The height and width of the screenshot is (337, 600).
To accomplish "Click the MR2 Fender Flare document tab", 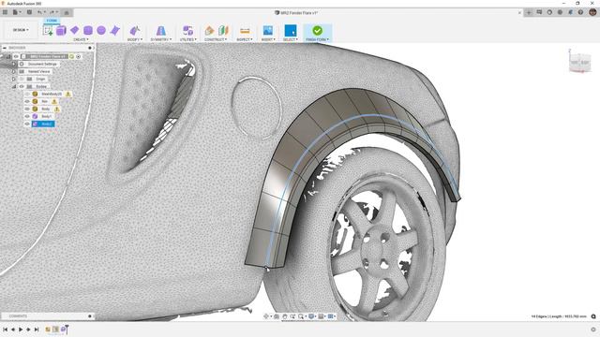I will (x=296, y=12).
